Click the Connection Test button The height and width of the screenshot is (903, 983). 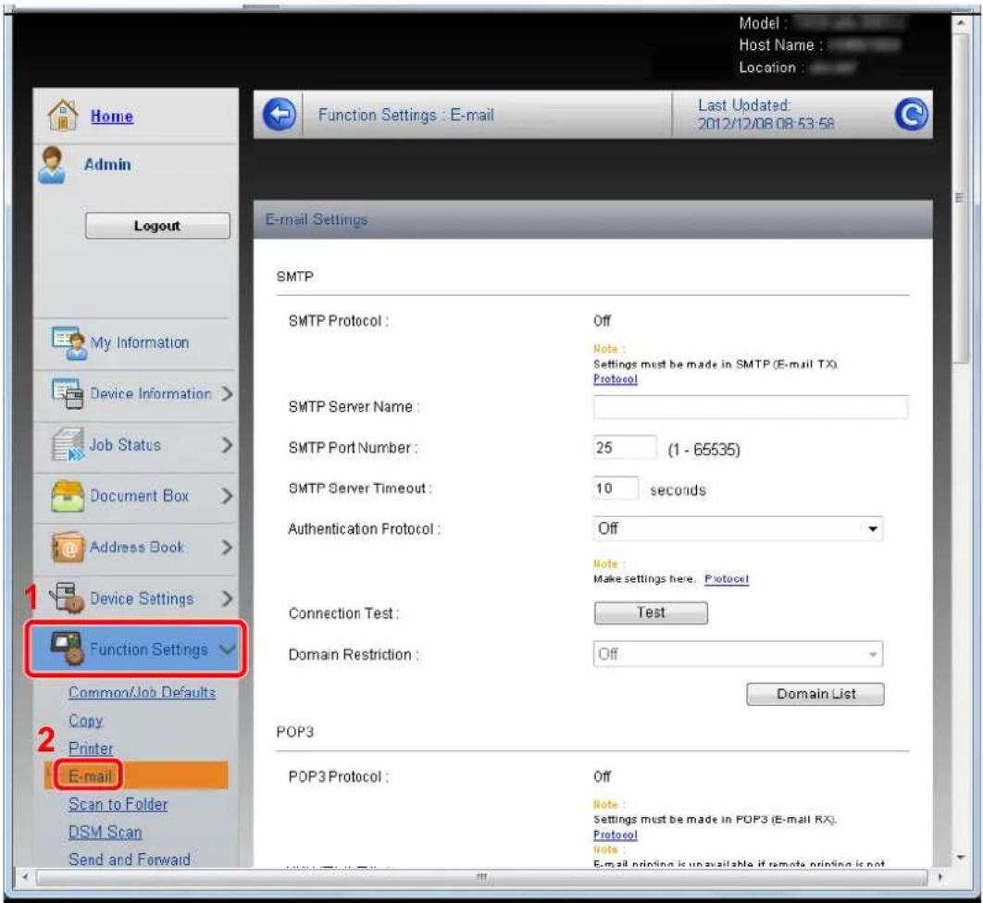(651, 612)
